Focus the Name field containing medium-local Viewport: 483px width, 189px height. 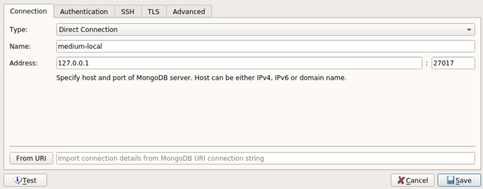tap(266, 47)
